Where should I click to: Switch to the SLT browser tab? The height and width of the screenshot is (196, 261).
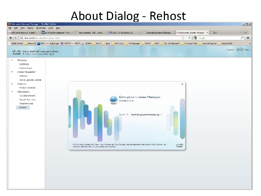[x=226, y=33]
